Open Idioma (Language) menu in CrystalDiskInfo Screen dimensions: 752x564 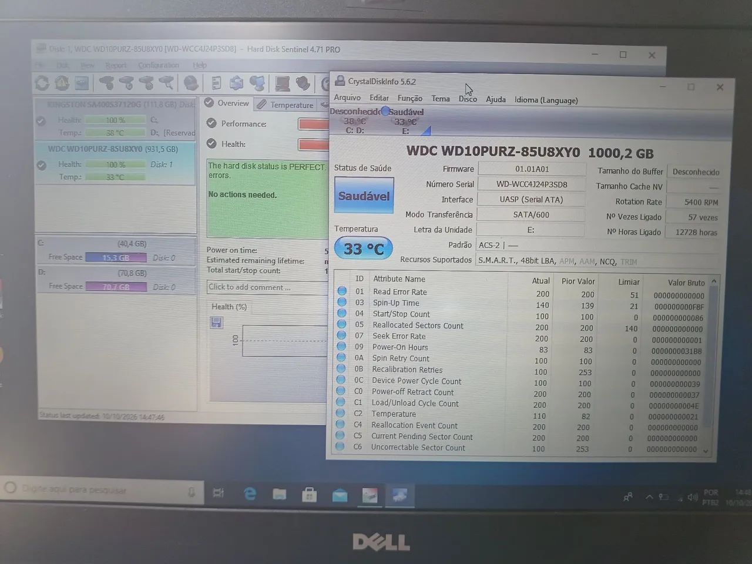click(x=546, y=100)
